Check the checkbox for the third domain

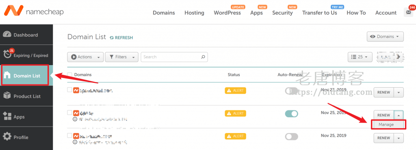[69, 135]
